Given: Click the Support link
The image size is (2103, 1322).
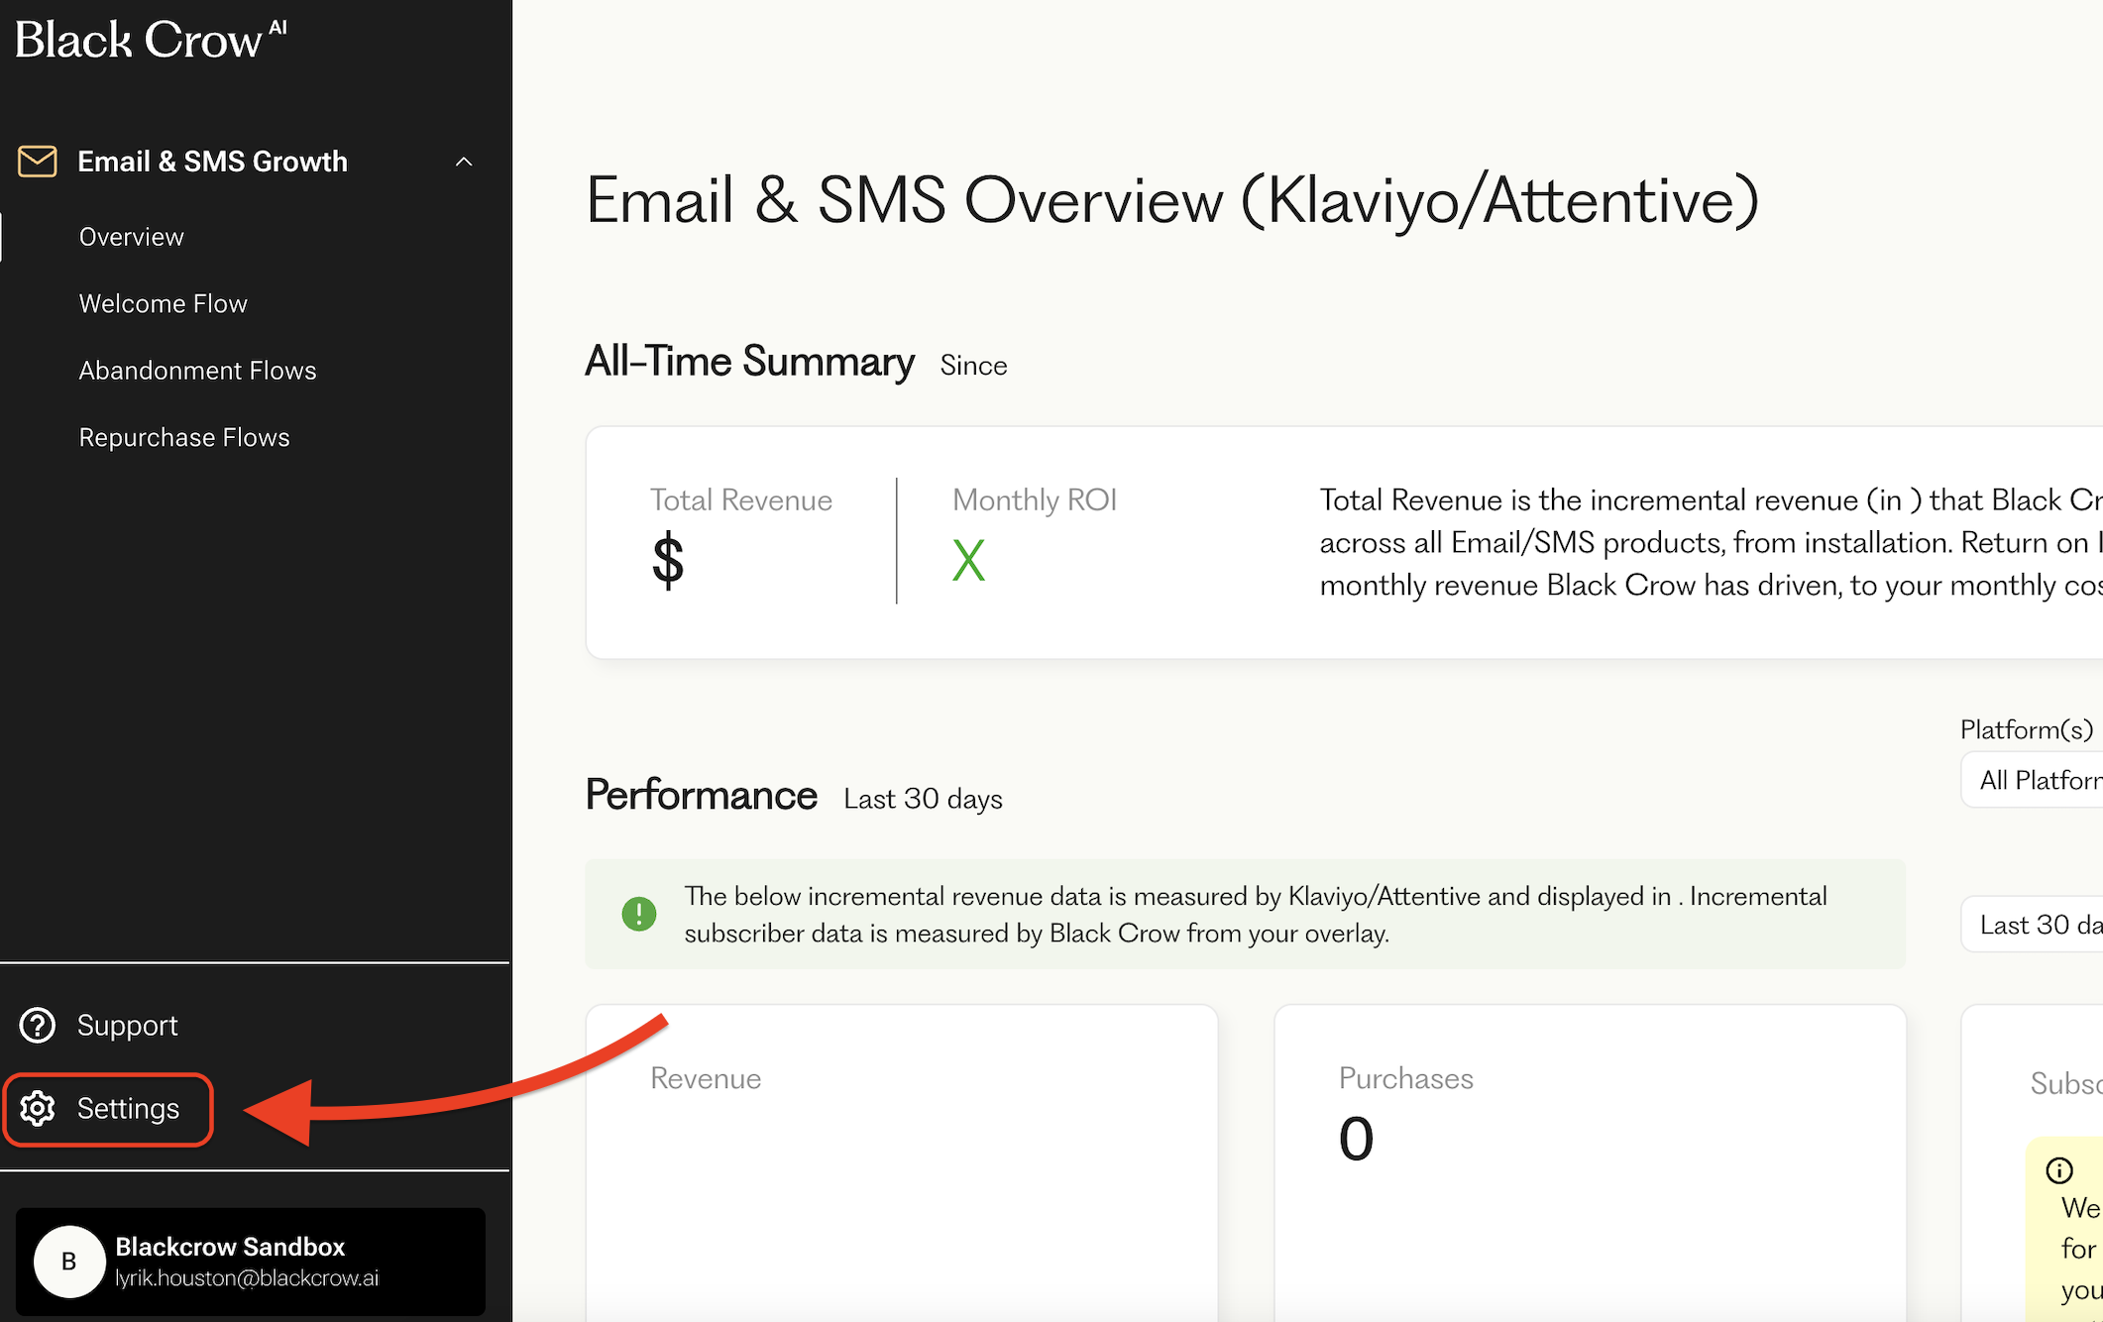Looking at the screenshot, I should tap(128, 1025).
